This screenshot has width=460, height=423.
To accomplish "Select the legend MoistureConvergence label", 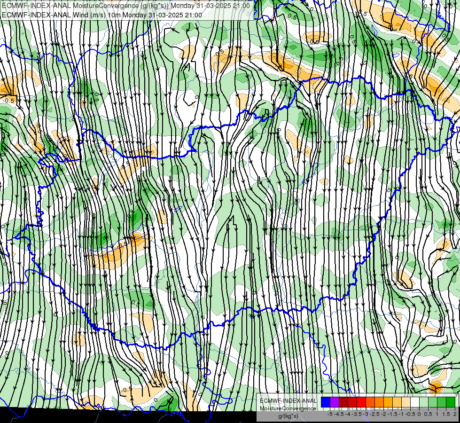I will 288,408.
